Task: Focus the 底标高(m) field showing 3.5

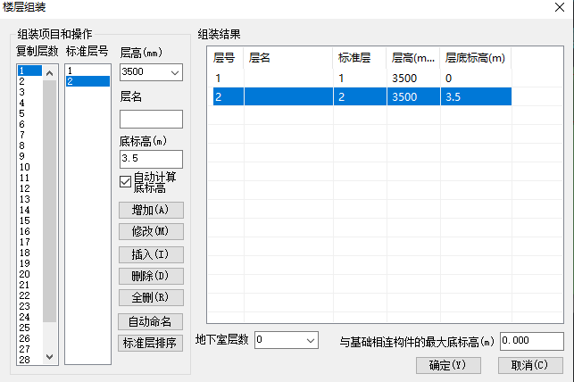Action: pyautogui.click(x=151, y=159)
